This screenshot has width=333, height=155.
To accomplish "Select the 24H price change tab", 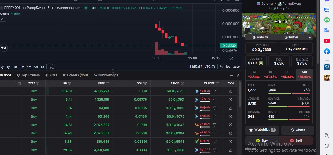I will (304, 74).
